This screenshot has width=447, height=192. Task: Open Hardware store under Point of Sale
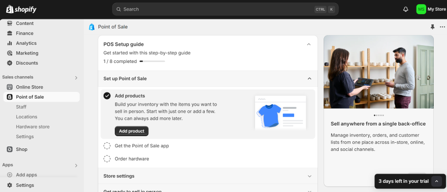[33, 127]
